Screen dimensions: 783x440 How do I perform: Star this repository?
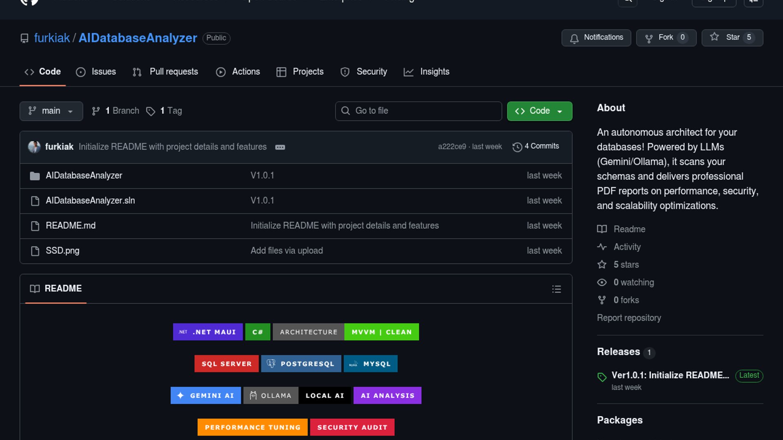[732, 37]
